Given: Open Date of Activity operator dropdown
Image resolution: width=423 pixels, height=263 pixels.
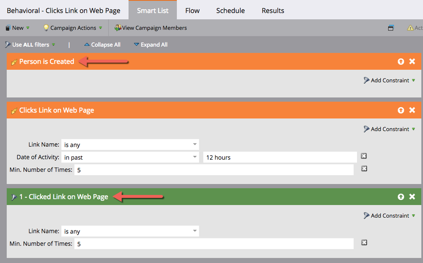Looking at the screenshot, I should 130,157.
